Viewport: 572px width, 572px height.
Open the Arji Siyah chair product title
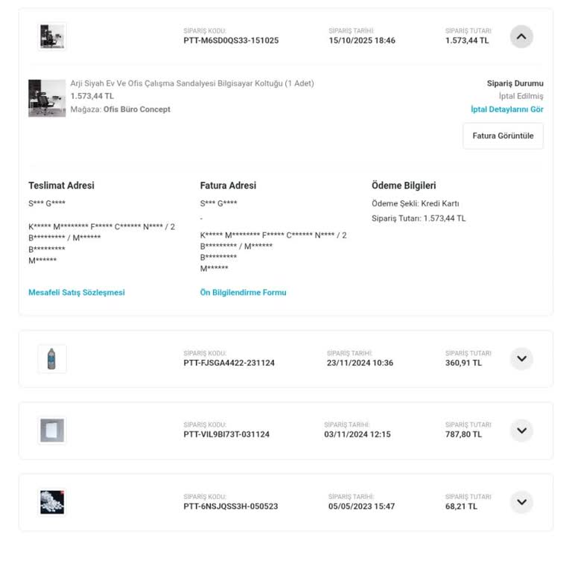[x=192, y=83]
